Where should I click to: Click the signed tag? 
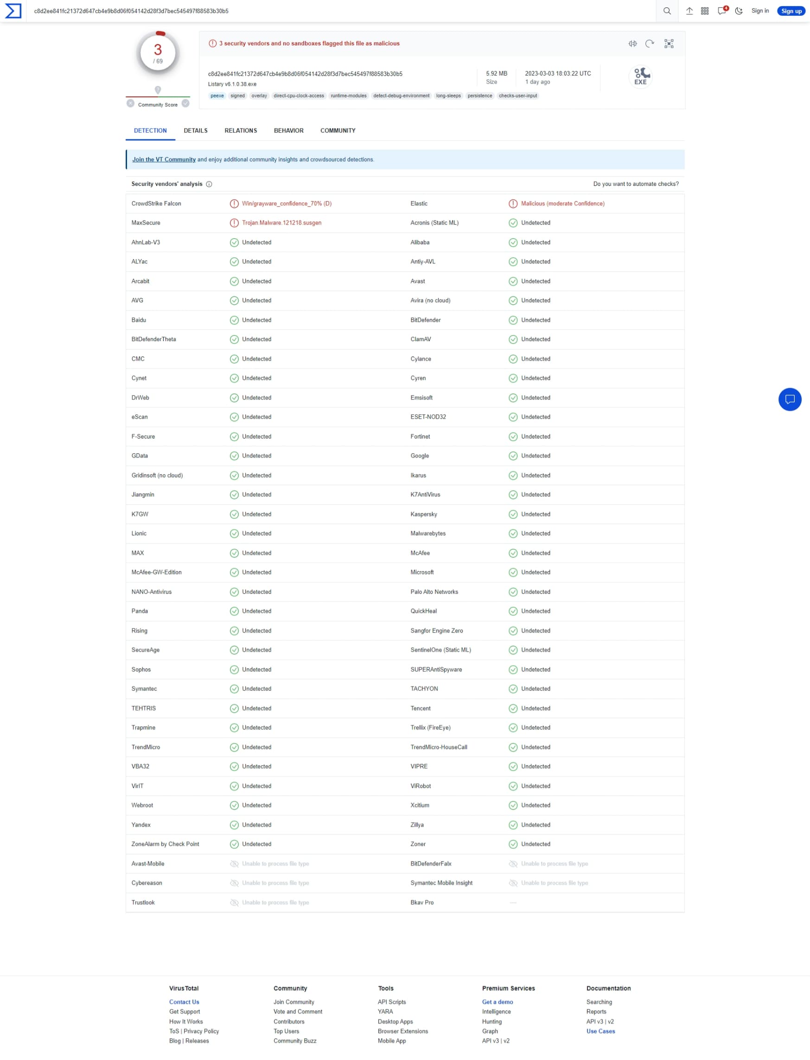237,96
